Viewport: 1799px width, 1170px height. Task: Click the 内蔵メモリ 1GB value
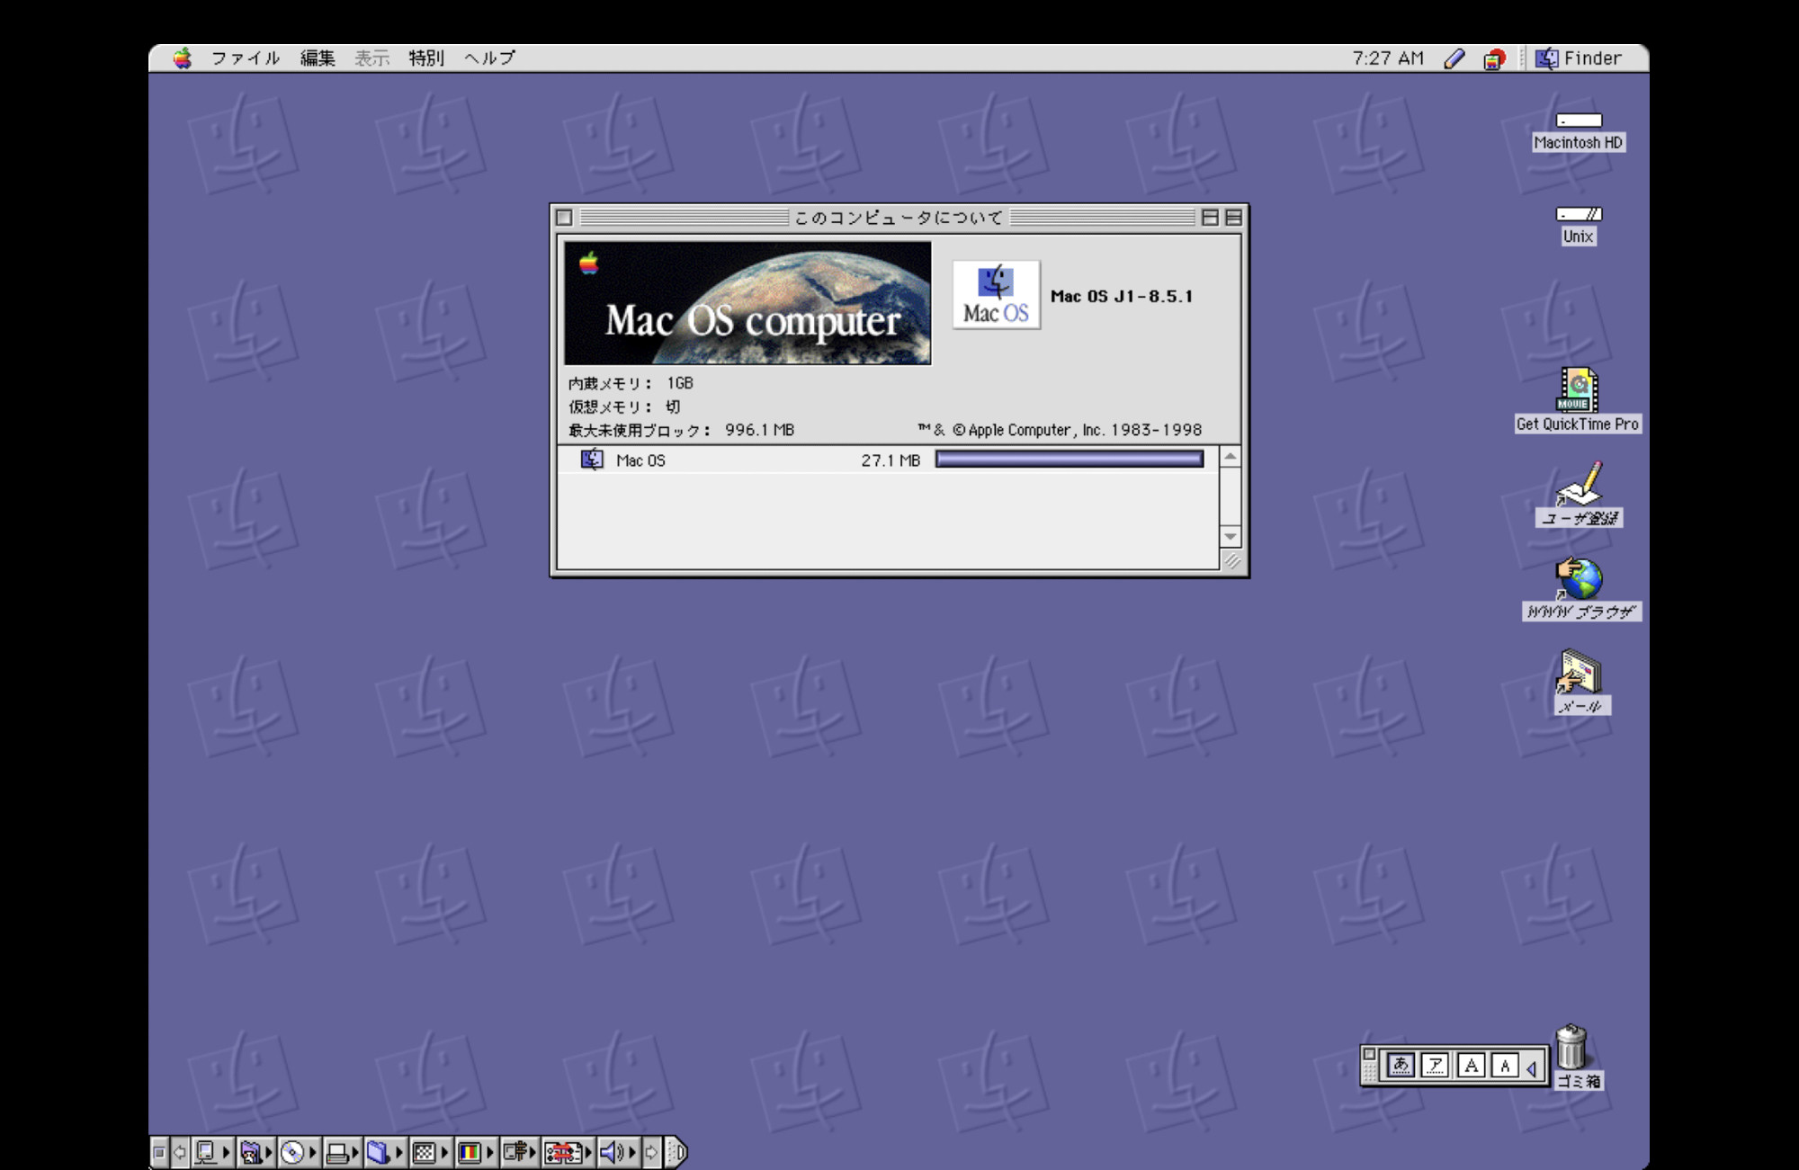(680, 383)
